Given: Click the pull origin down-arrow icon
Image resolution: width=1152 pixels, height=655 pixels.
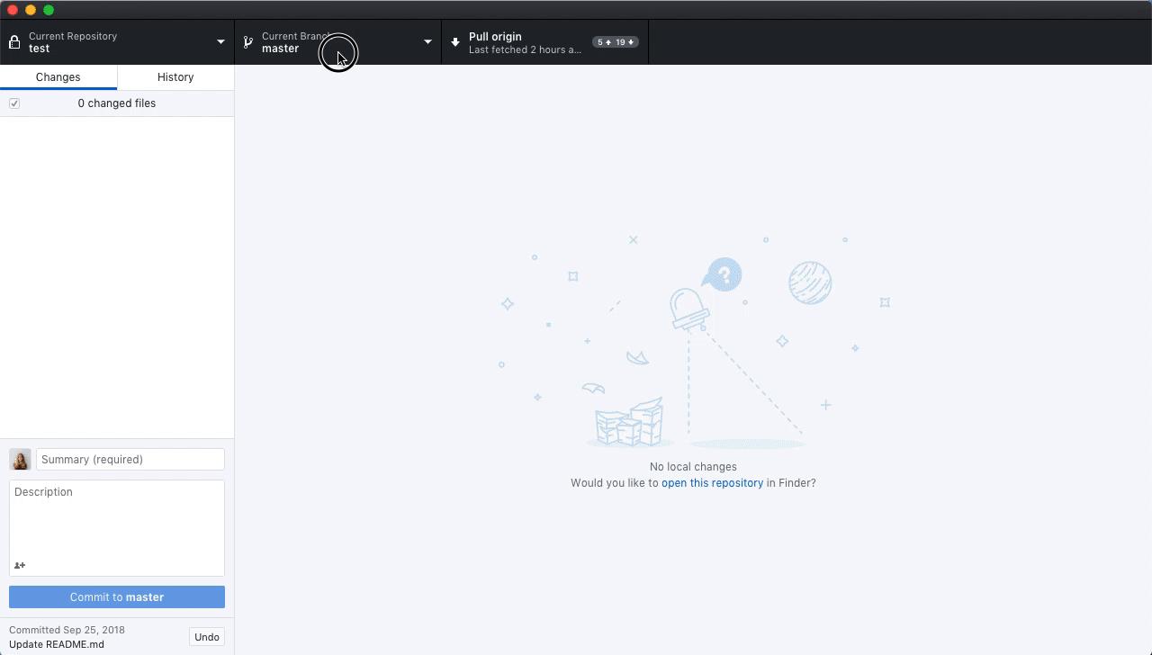Looking at the screenshot, I should [x=454, y=42].
